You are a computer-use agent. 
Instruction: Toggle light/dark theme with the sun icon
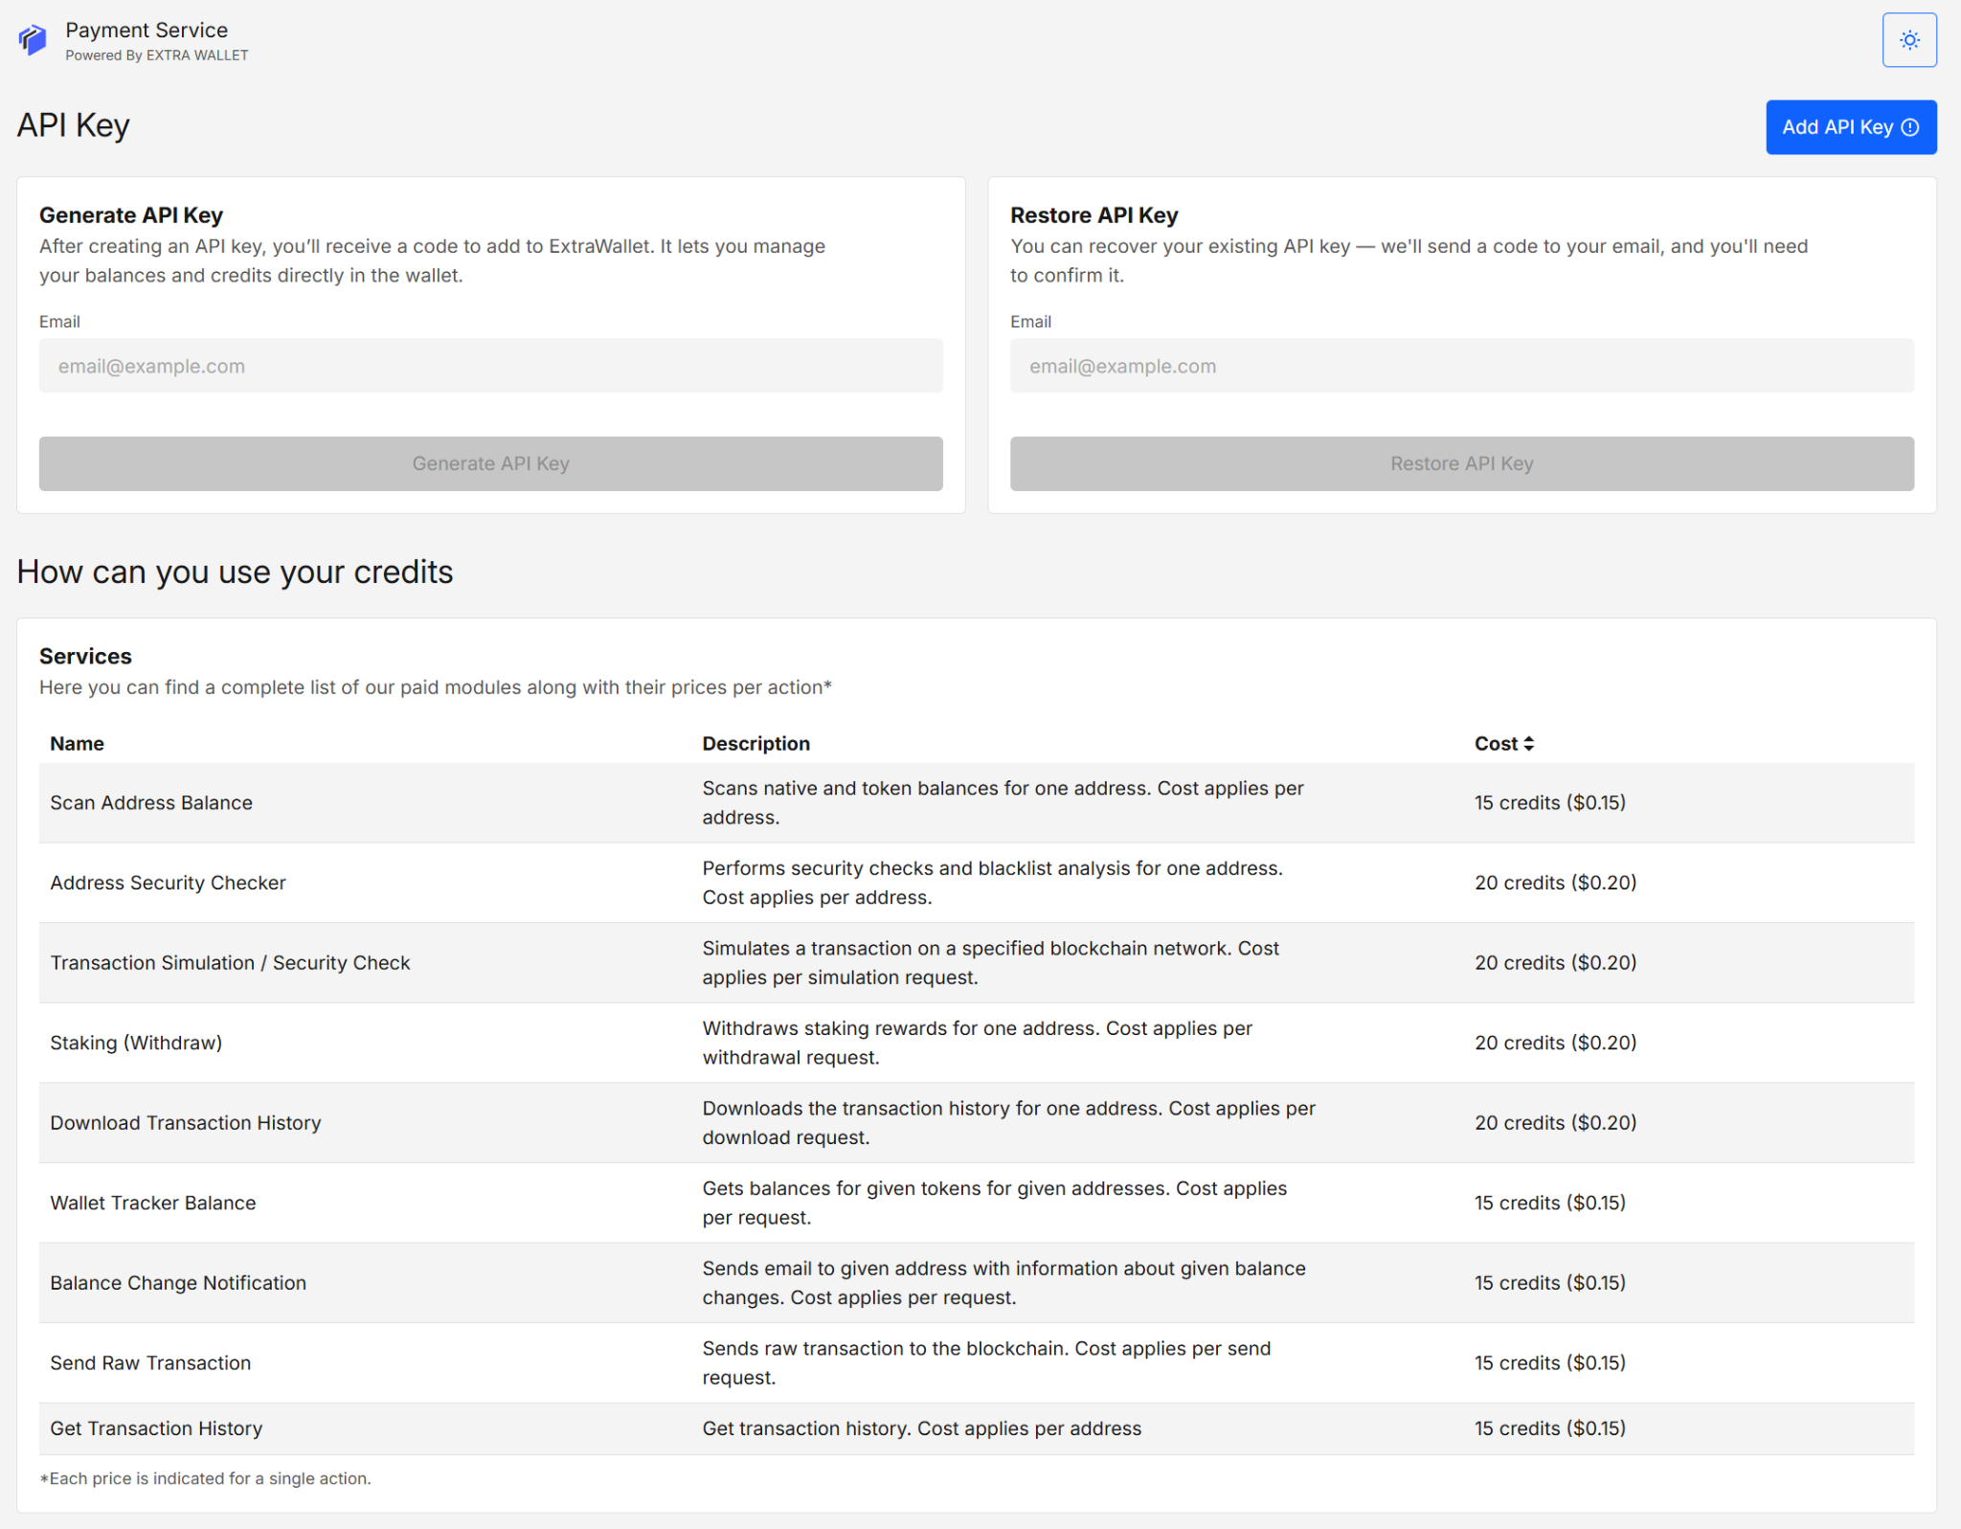(1909, 39)
